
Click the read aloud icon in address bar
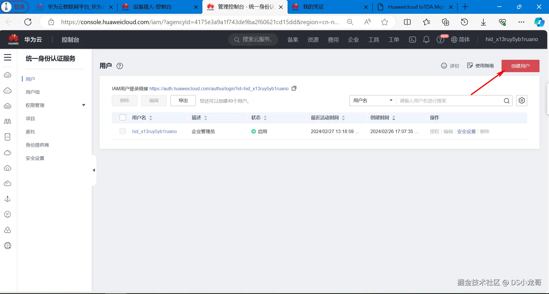coord(368,22)
